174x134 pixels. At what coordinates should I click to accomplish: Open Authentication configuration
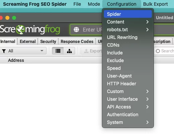128,115
